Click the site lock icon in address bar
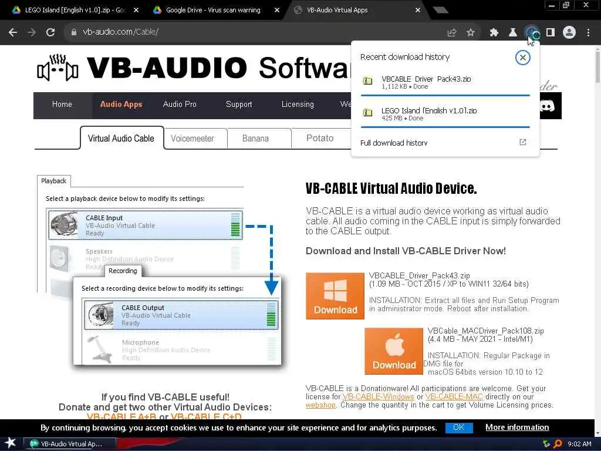Viewport: 601px width, 451px height. [74, 32]
